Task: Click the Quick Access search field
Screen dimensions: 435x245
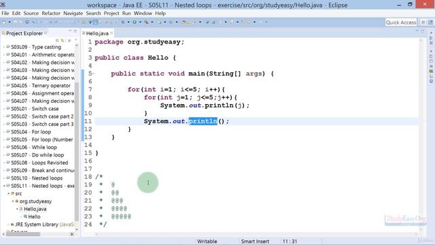Action: [401, 22]
